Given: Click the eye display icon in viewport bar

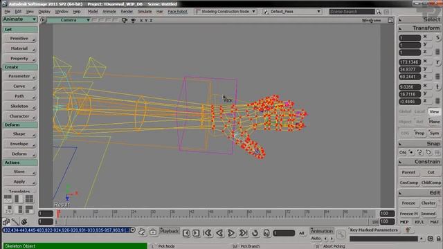Looking at the screenshot, I should click(x=133, y=20).
